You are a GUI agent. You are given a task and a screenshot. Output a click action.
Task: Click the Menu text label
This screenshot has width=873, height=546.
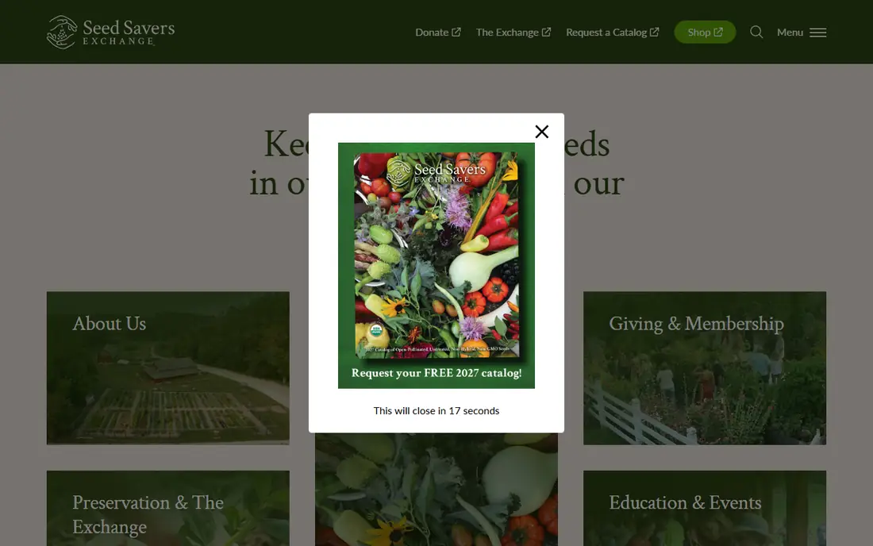(790, 33)
